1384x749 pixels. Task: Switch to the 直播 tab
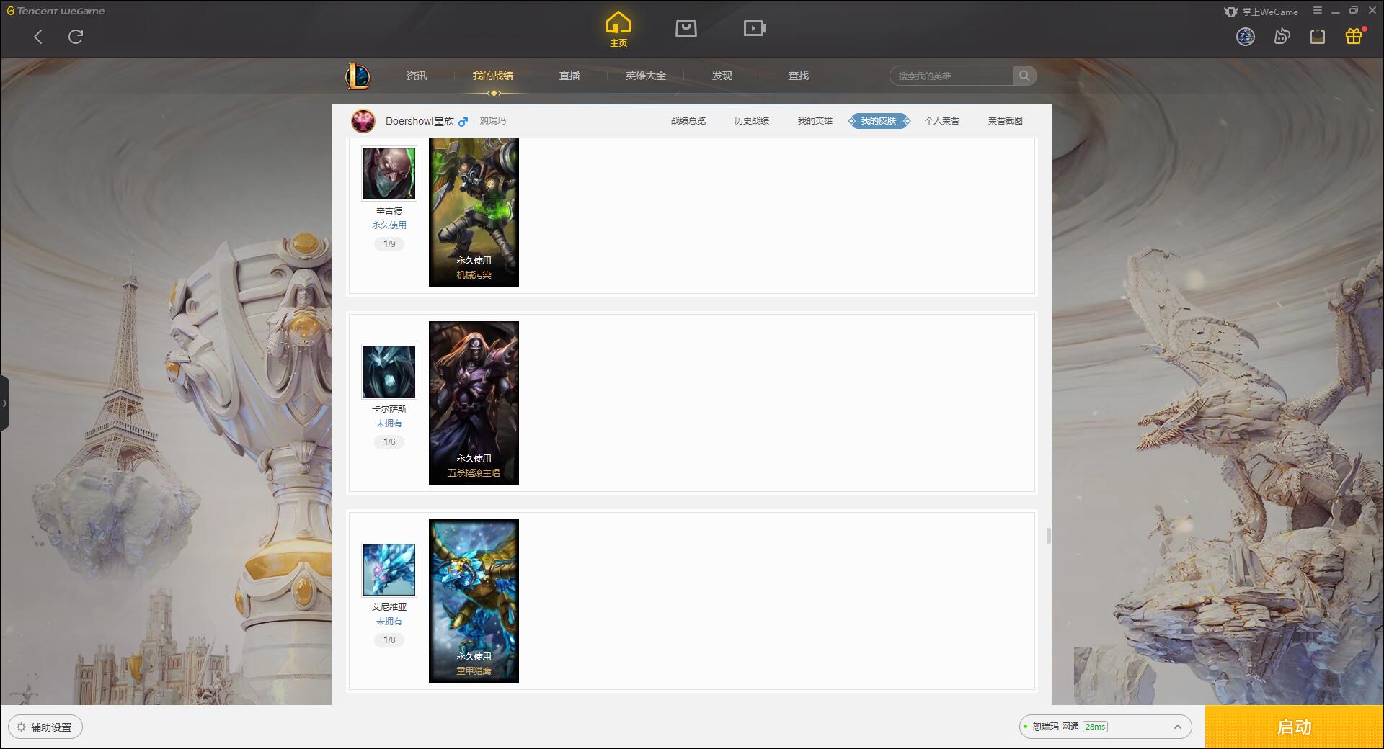click(x=569, y=76)
